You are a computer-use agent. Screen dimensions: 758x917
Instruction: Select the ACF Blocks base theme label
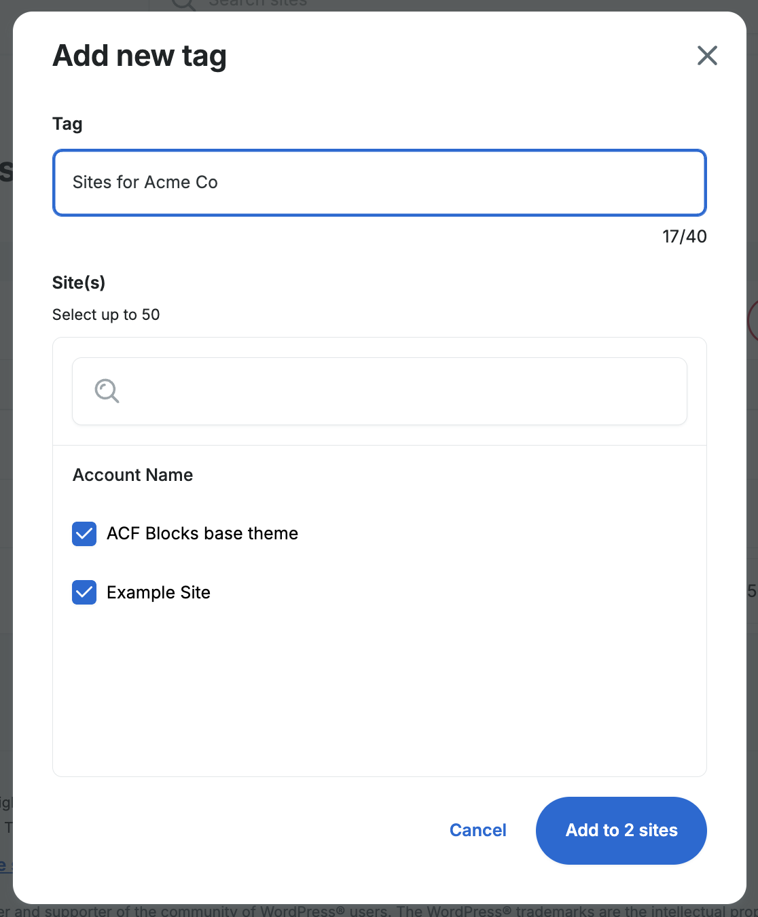202,534
